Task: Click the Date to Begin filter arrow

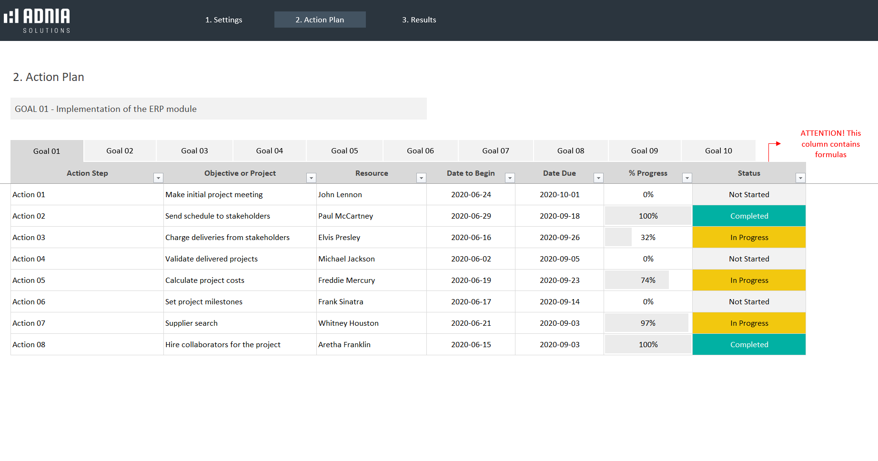Action: [510, 178]
